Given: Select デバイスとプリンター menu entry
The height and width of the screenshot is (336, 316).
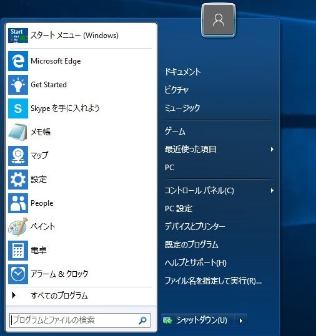Looking at the screenshot, I should click(x=195, y=226).
